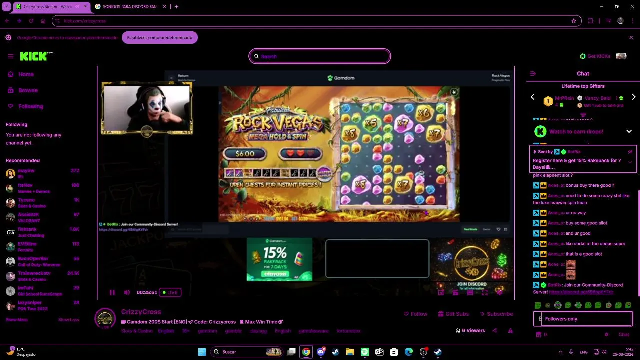Image resolution: width=640 pixels, height=360 pixels.
Task: Mute the stream volume speaker icon
Action: click(127, 292)
